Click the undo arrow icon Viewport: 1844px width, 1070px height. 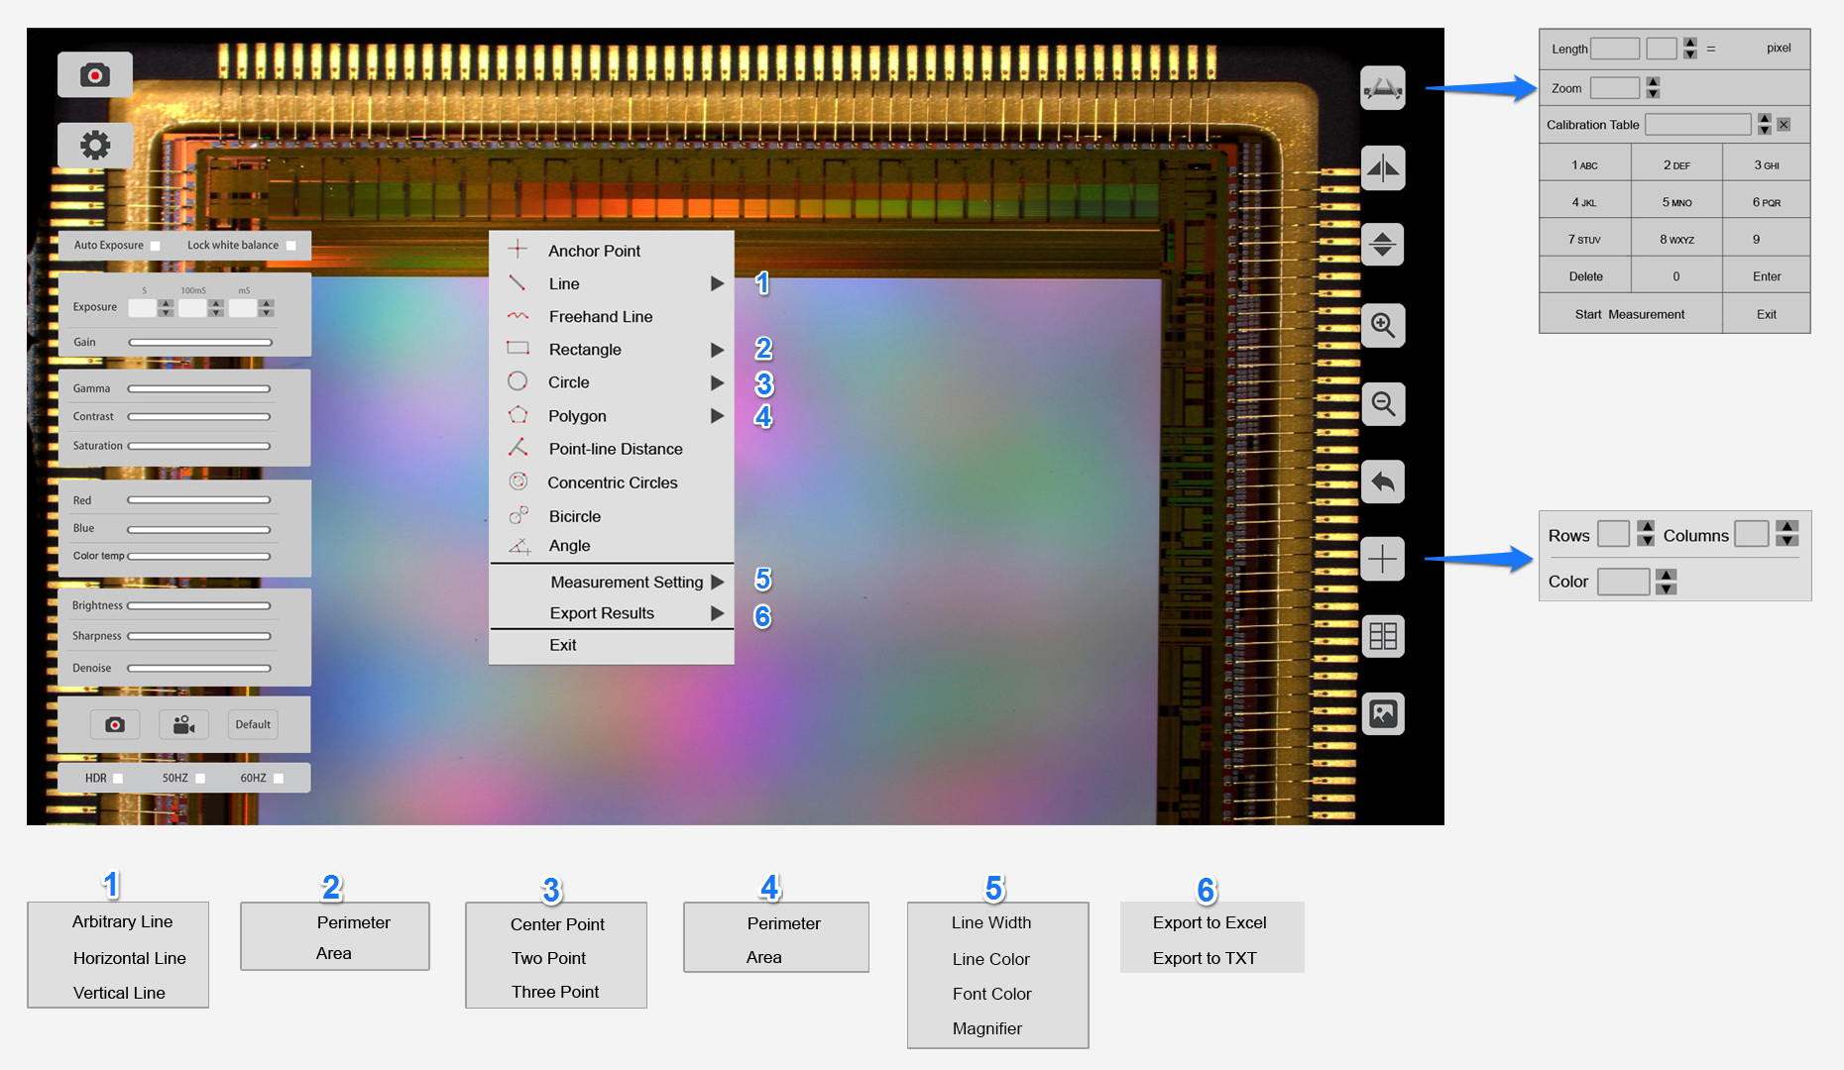point(1383,482)
